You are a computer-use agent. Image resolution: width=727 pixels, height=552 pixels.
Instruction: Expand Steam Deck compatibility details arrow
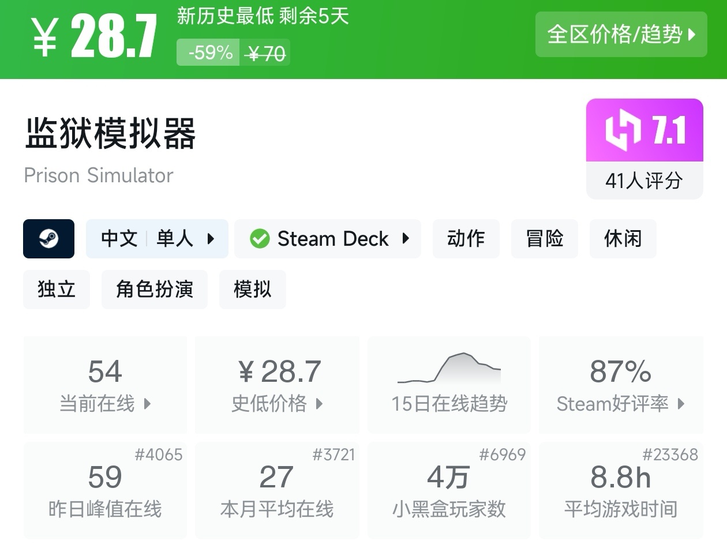point(406,238)
